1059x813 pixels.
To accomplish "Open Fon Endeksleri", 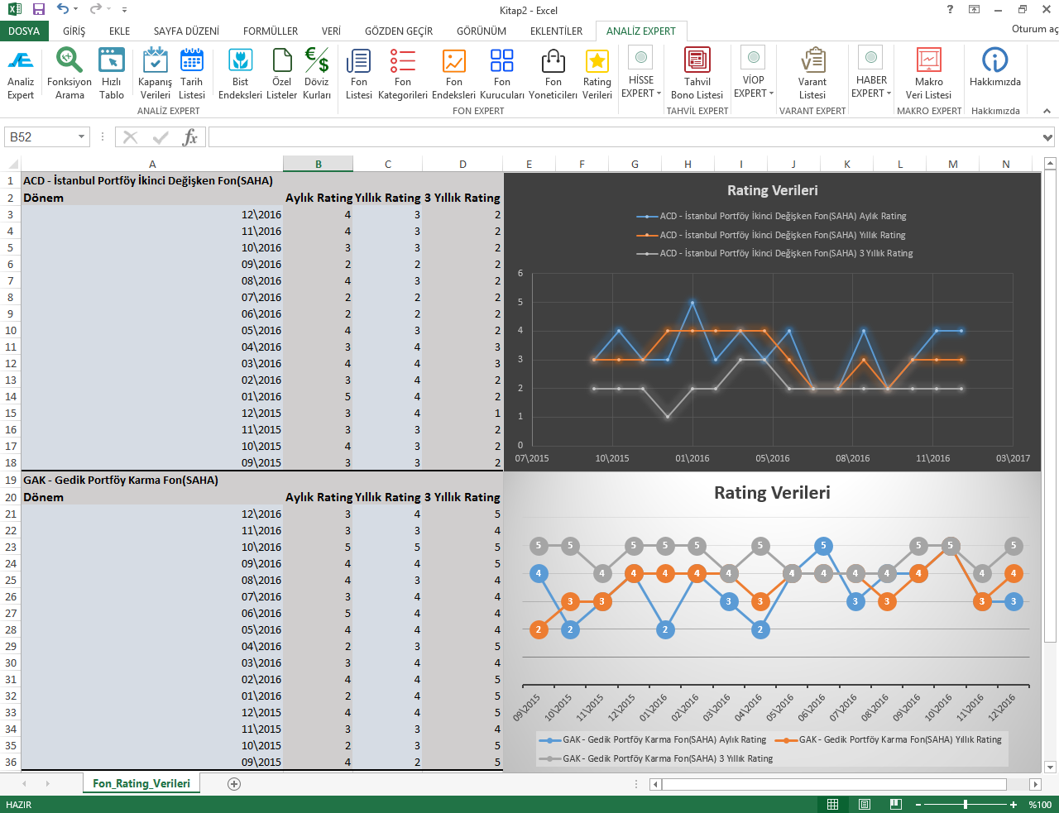I will 454,74.
